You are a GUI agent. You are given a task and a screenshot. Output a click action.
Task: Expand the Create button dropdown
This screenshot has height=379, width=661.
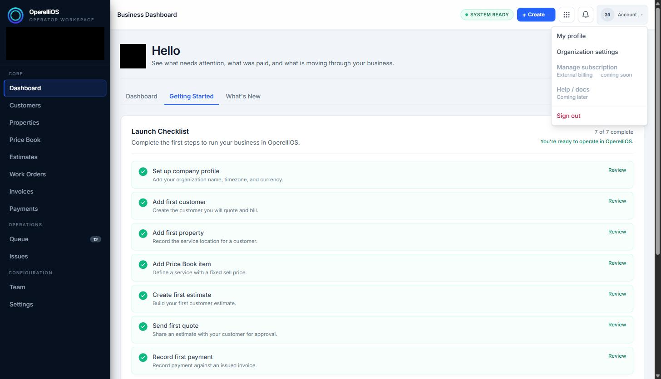pos(536,15)
